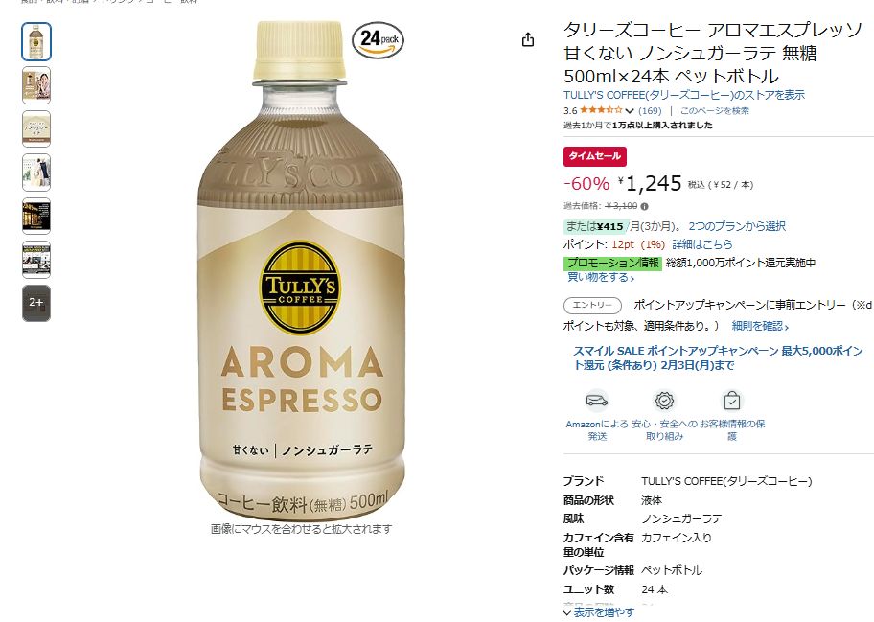Viewport: 874px width, 622px height.
Task: Open the star rating dropdown chevron
Action: (x=630, y=111)
